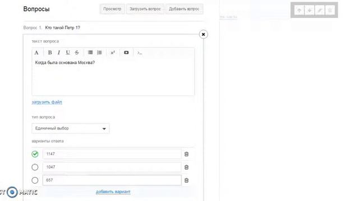Click the тип вопроса label
Image resolution: width=359 pixels, height=201 pixels.
pyautogui.click(x=43, y=117)
